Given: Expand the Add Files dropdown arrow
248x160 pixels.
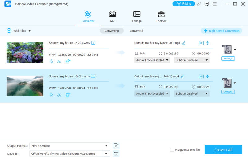Looking at the screenshot, I should tap(30, 31).
